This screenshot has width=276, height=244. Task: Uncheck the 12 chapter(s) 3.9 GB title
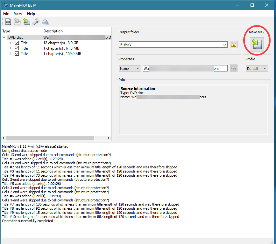point(17,43)
